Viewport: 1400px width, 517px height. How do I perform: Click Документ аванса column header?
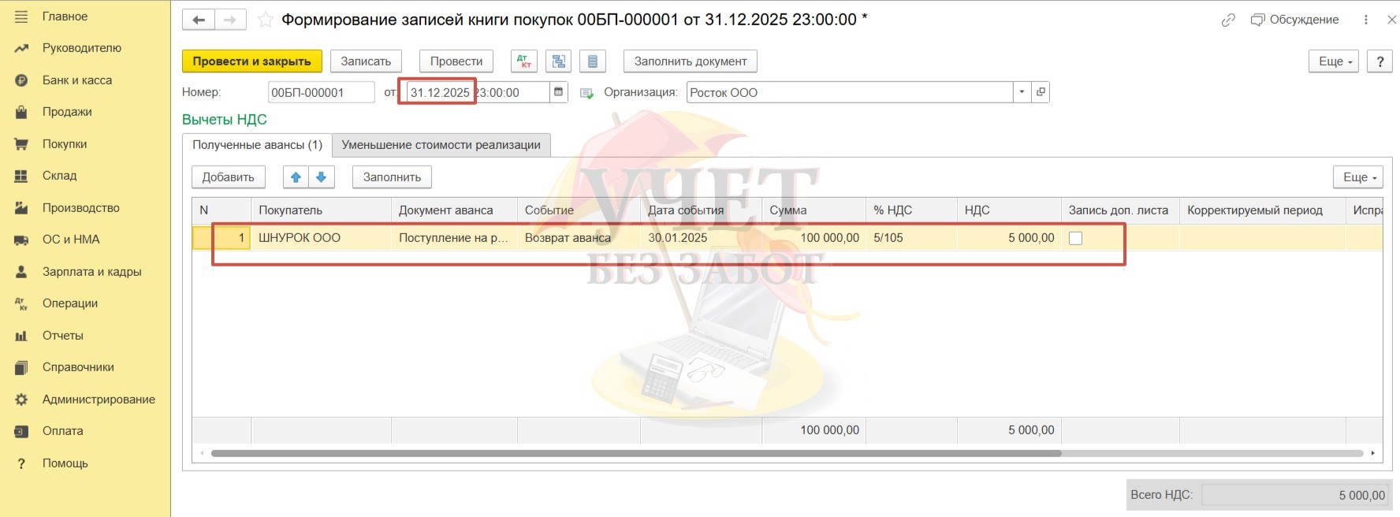click(x=454, y=210)
